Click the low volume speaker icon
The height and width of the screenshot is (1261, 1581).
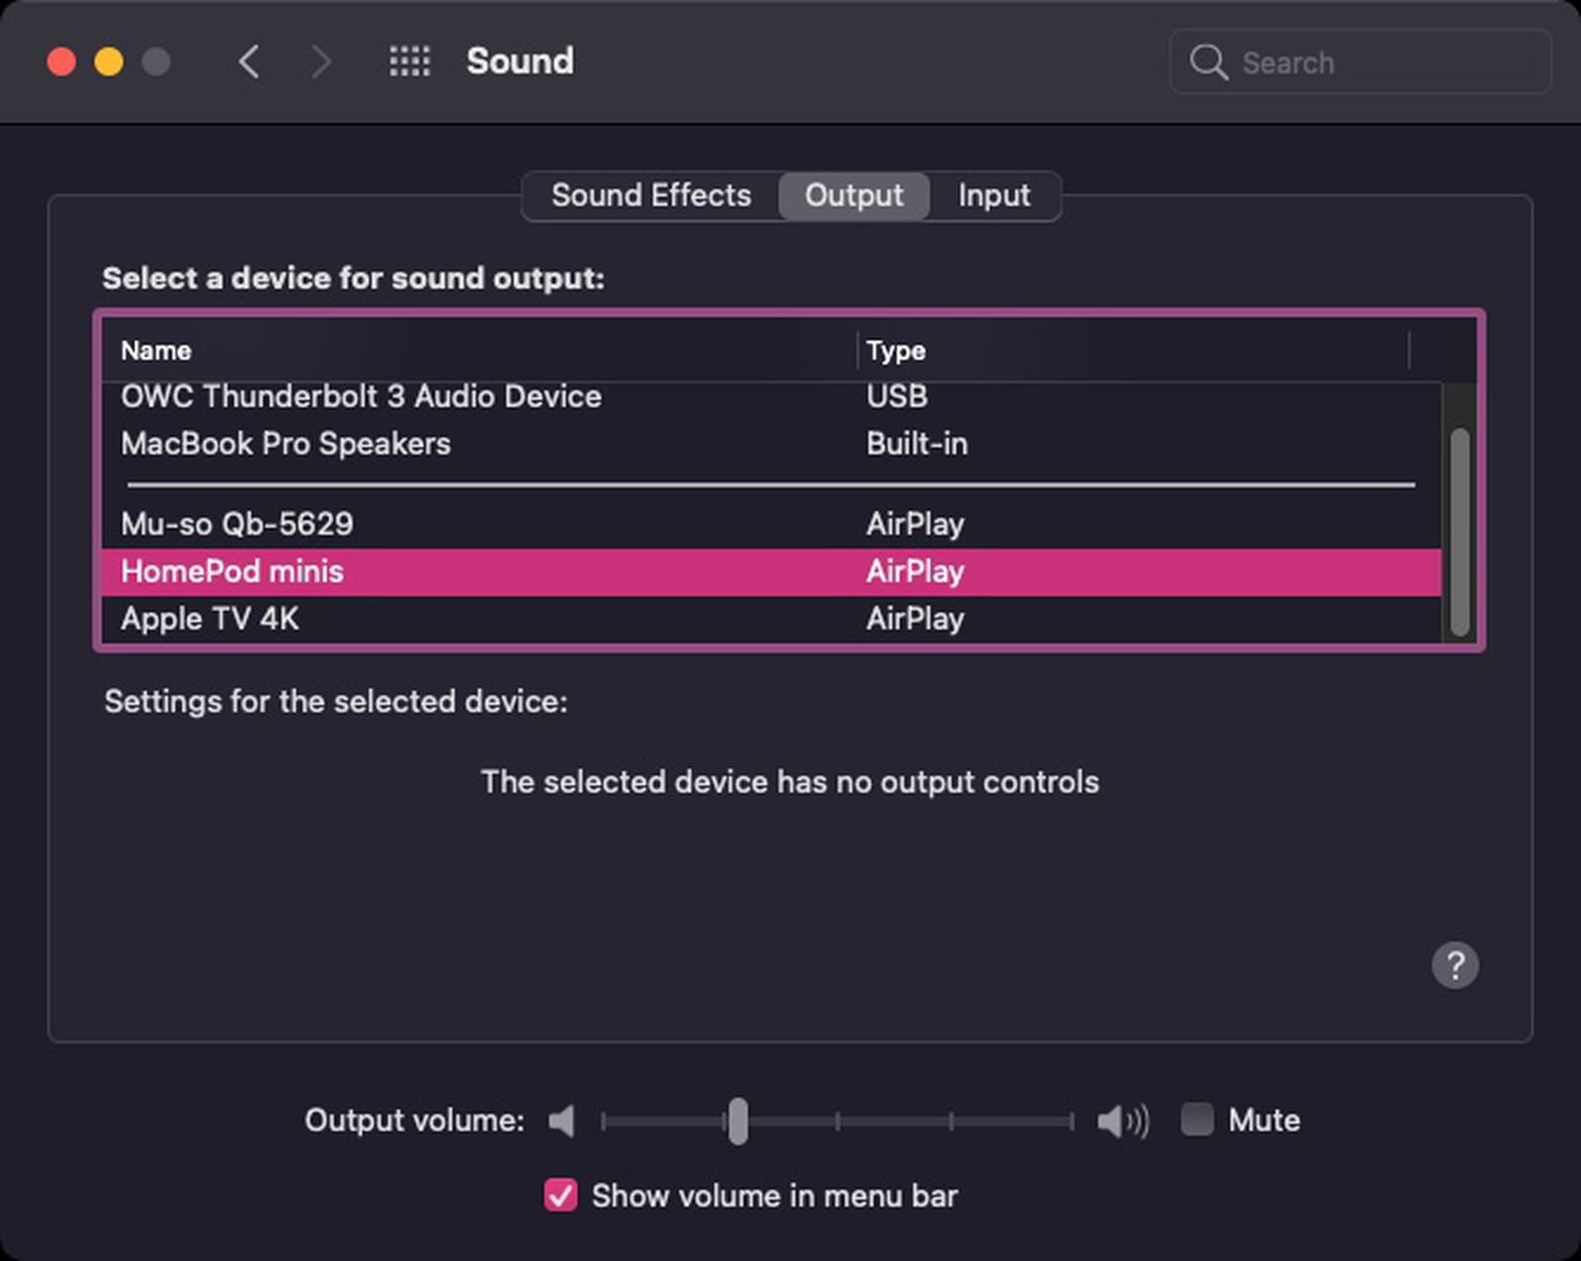click(562, 1121)
